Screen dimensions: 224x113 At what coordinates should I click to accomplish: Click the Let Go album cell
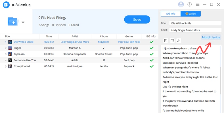click(x=104, y=66)
